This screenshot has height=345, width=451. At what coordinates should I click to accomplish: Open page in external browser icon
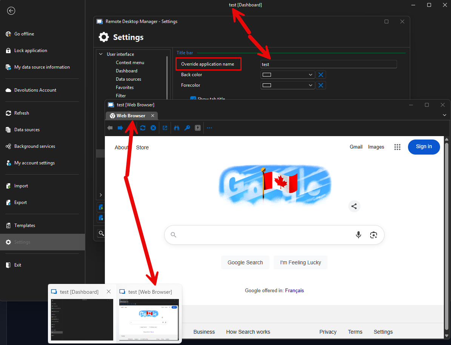pyautogui.click(x=165, y=128)
